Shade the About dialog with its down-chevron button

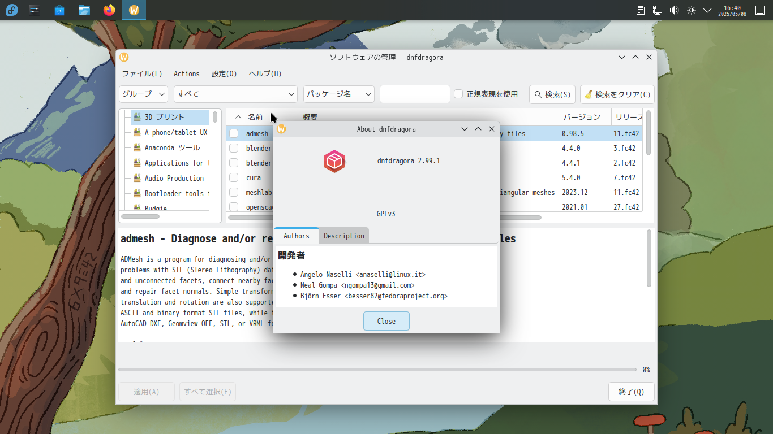click(x=465, y=129)
